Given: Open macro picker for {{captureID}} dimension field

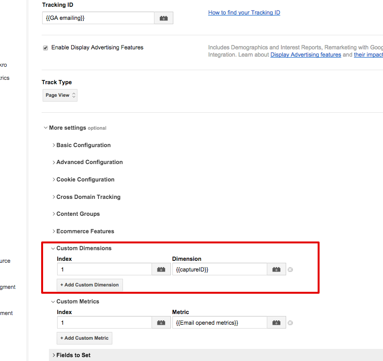Looking at the screenshot, I should click(276, 269).
